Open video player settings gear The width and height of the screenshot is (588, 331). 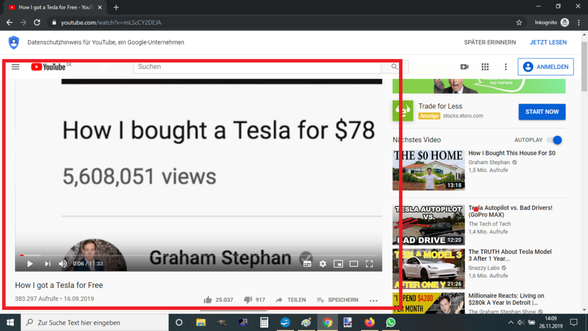(323, 264)
